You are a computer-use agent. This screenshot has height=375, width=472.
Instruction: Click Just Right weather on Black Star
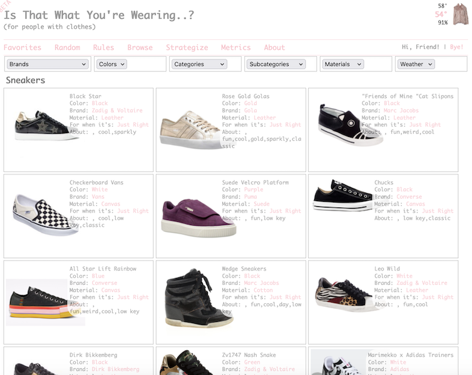[x=133, y=124]
